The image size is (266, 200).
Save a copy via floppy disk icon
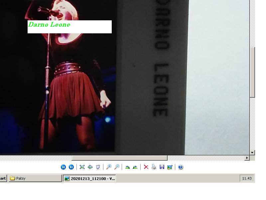coord(162,167)
